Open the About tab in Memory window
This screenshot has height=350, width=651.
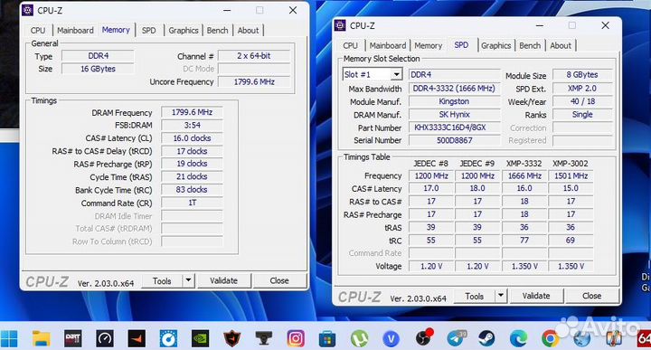tap(248, 31)
